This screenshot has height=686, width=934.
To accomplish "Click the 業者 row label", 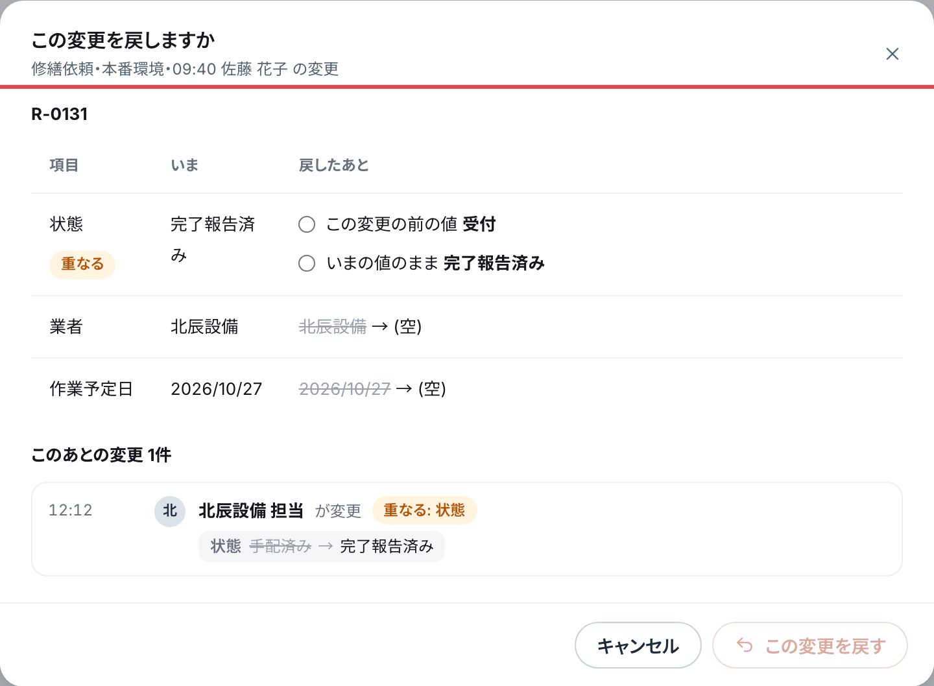I will tap(66, 327).
